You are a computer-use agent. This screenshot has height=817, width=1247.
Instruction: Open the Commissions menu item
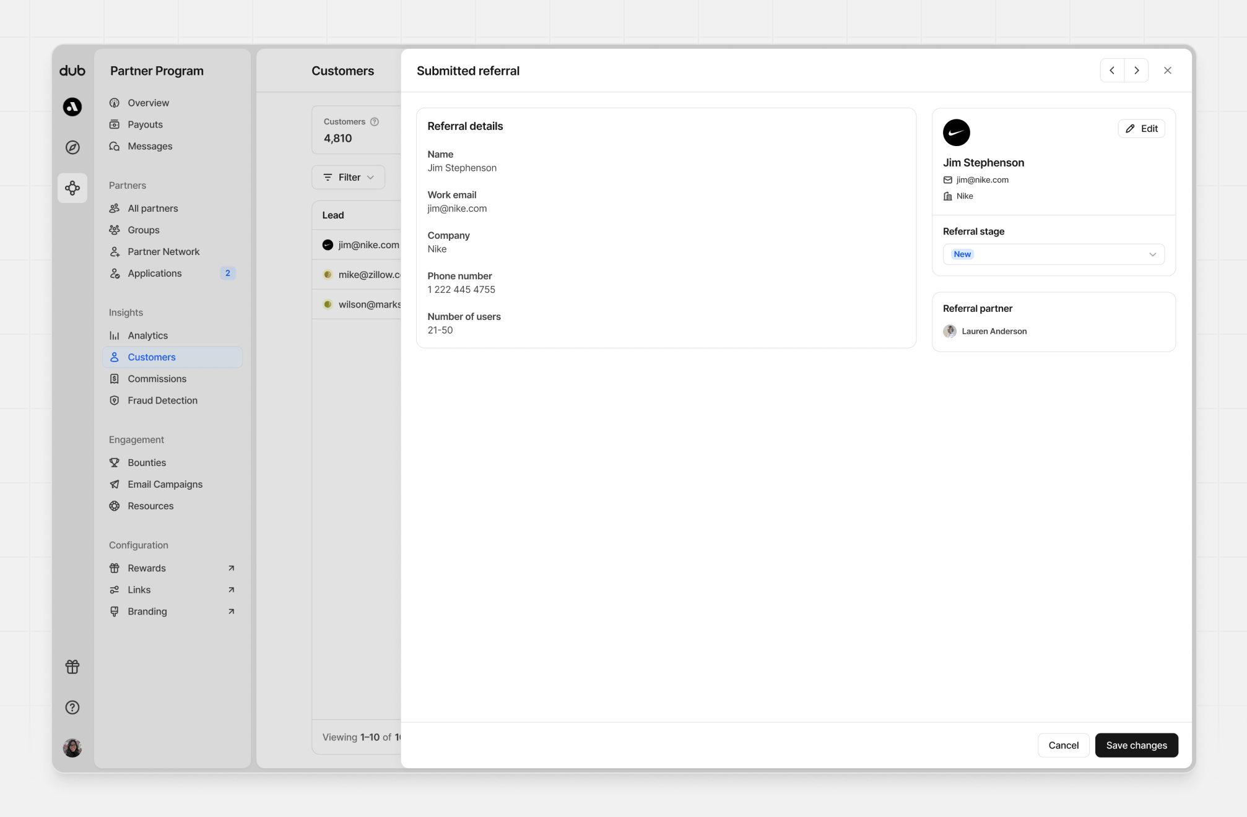click(157, 379)
